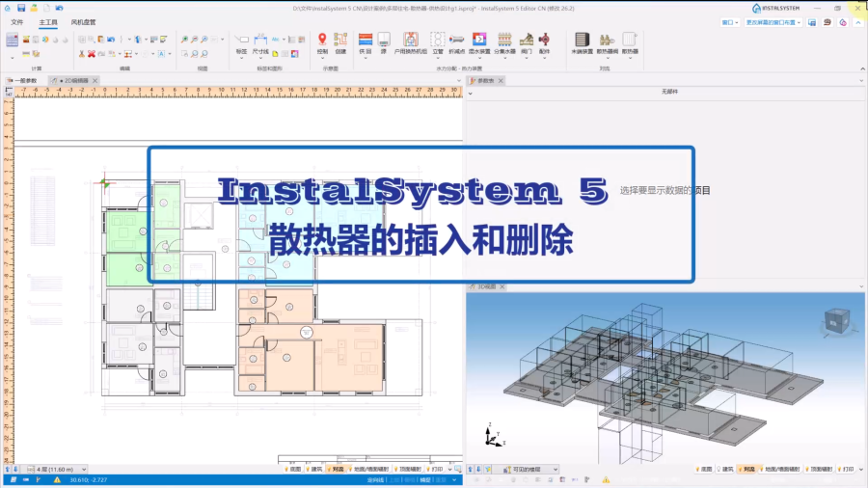The image size is (868, 488).
Task: Click the 创建 schematic icon
Action: (x=340, y=43)
